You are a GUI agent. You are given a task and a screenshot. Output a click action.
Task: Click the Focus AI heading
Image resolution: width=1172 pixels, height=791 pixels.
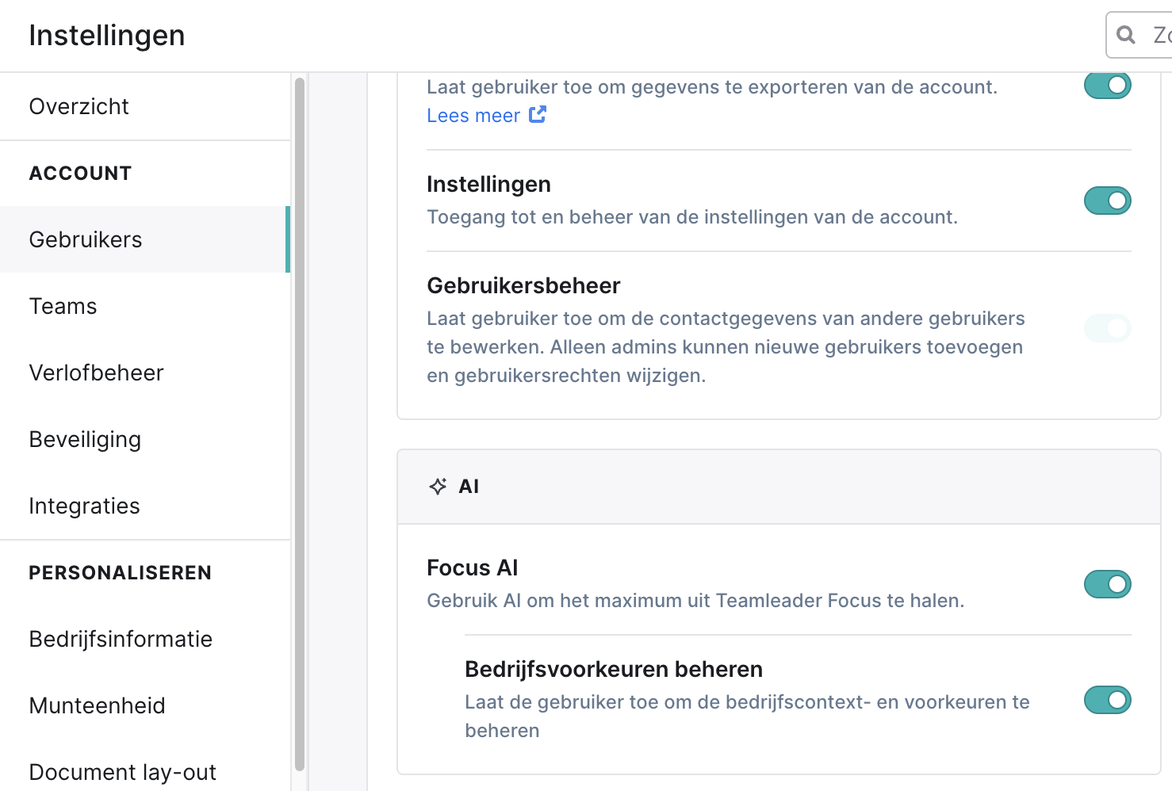coord(473,567)
